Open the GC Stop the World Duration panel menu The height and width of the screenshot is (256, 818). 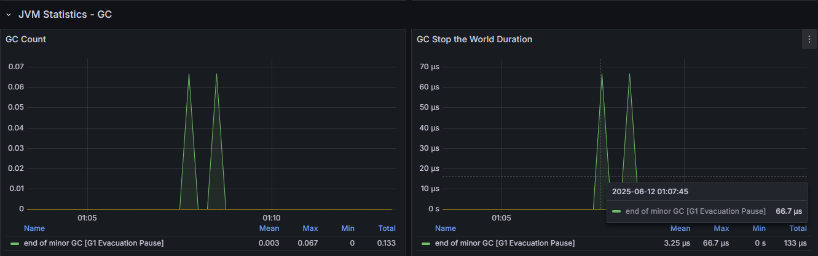tap(809, 39)
